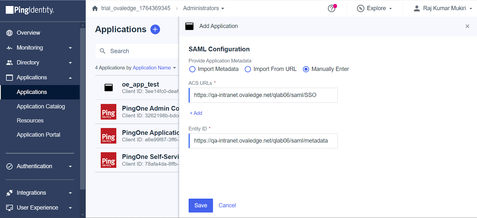Click the PingOne Self-Service Ping icon
This screenshot has height=218, width=477.
(109, 160)
